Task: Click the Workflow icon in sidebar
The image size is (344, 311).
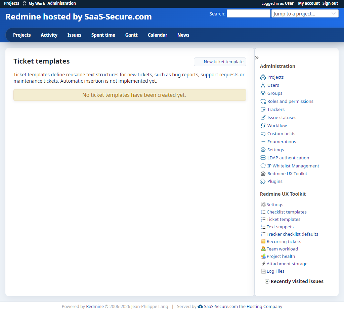Action: (263, 125)
